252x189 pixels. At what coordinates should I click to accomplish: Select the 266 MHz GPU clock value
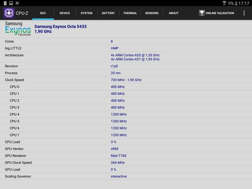point(118,163)
